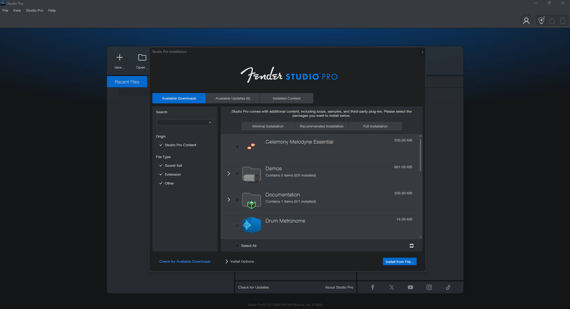Image resolution: width=570 pixels, height=309 pixels.
Task: Enable the Select All checkbox
Action: 237,246
